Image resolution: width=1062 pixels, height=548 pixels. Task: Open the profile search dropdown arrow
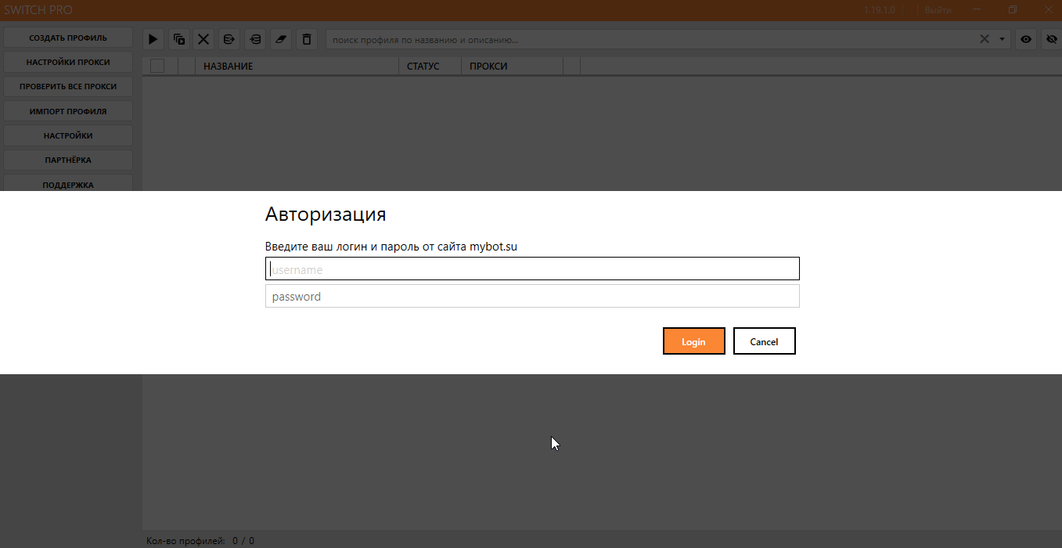point(1003,39)
